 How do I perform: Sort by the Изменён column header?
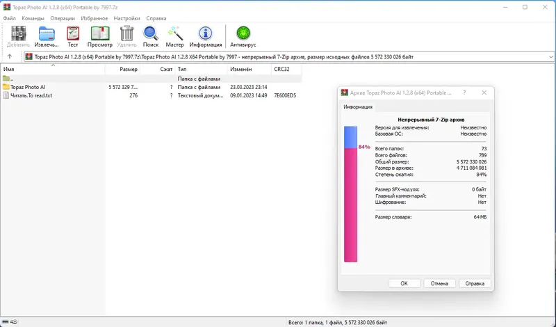[250, 70]
